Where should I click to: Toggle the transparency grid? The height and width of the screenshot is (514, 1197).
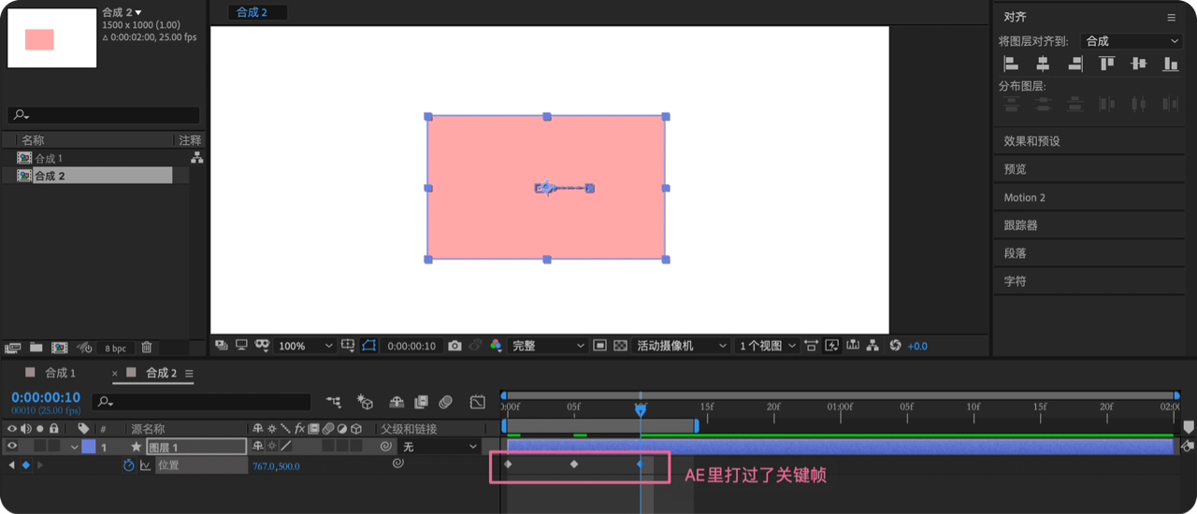(x=620, y=346)
